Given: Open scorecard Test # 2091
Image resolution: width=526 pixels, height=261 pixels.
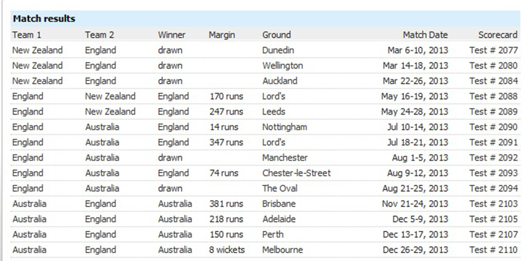Looking at the screenshot, I should pos(494,143).
